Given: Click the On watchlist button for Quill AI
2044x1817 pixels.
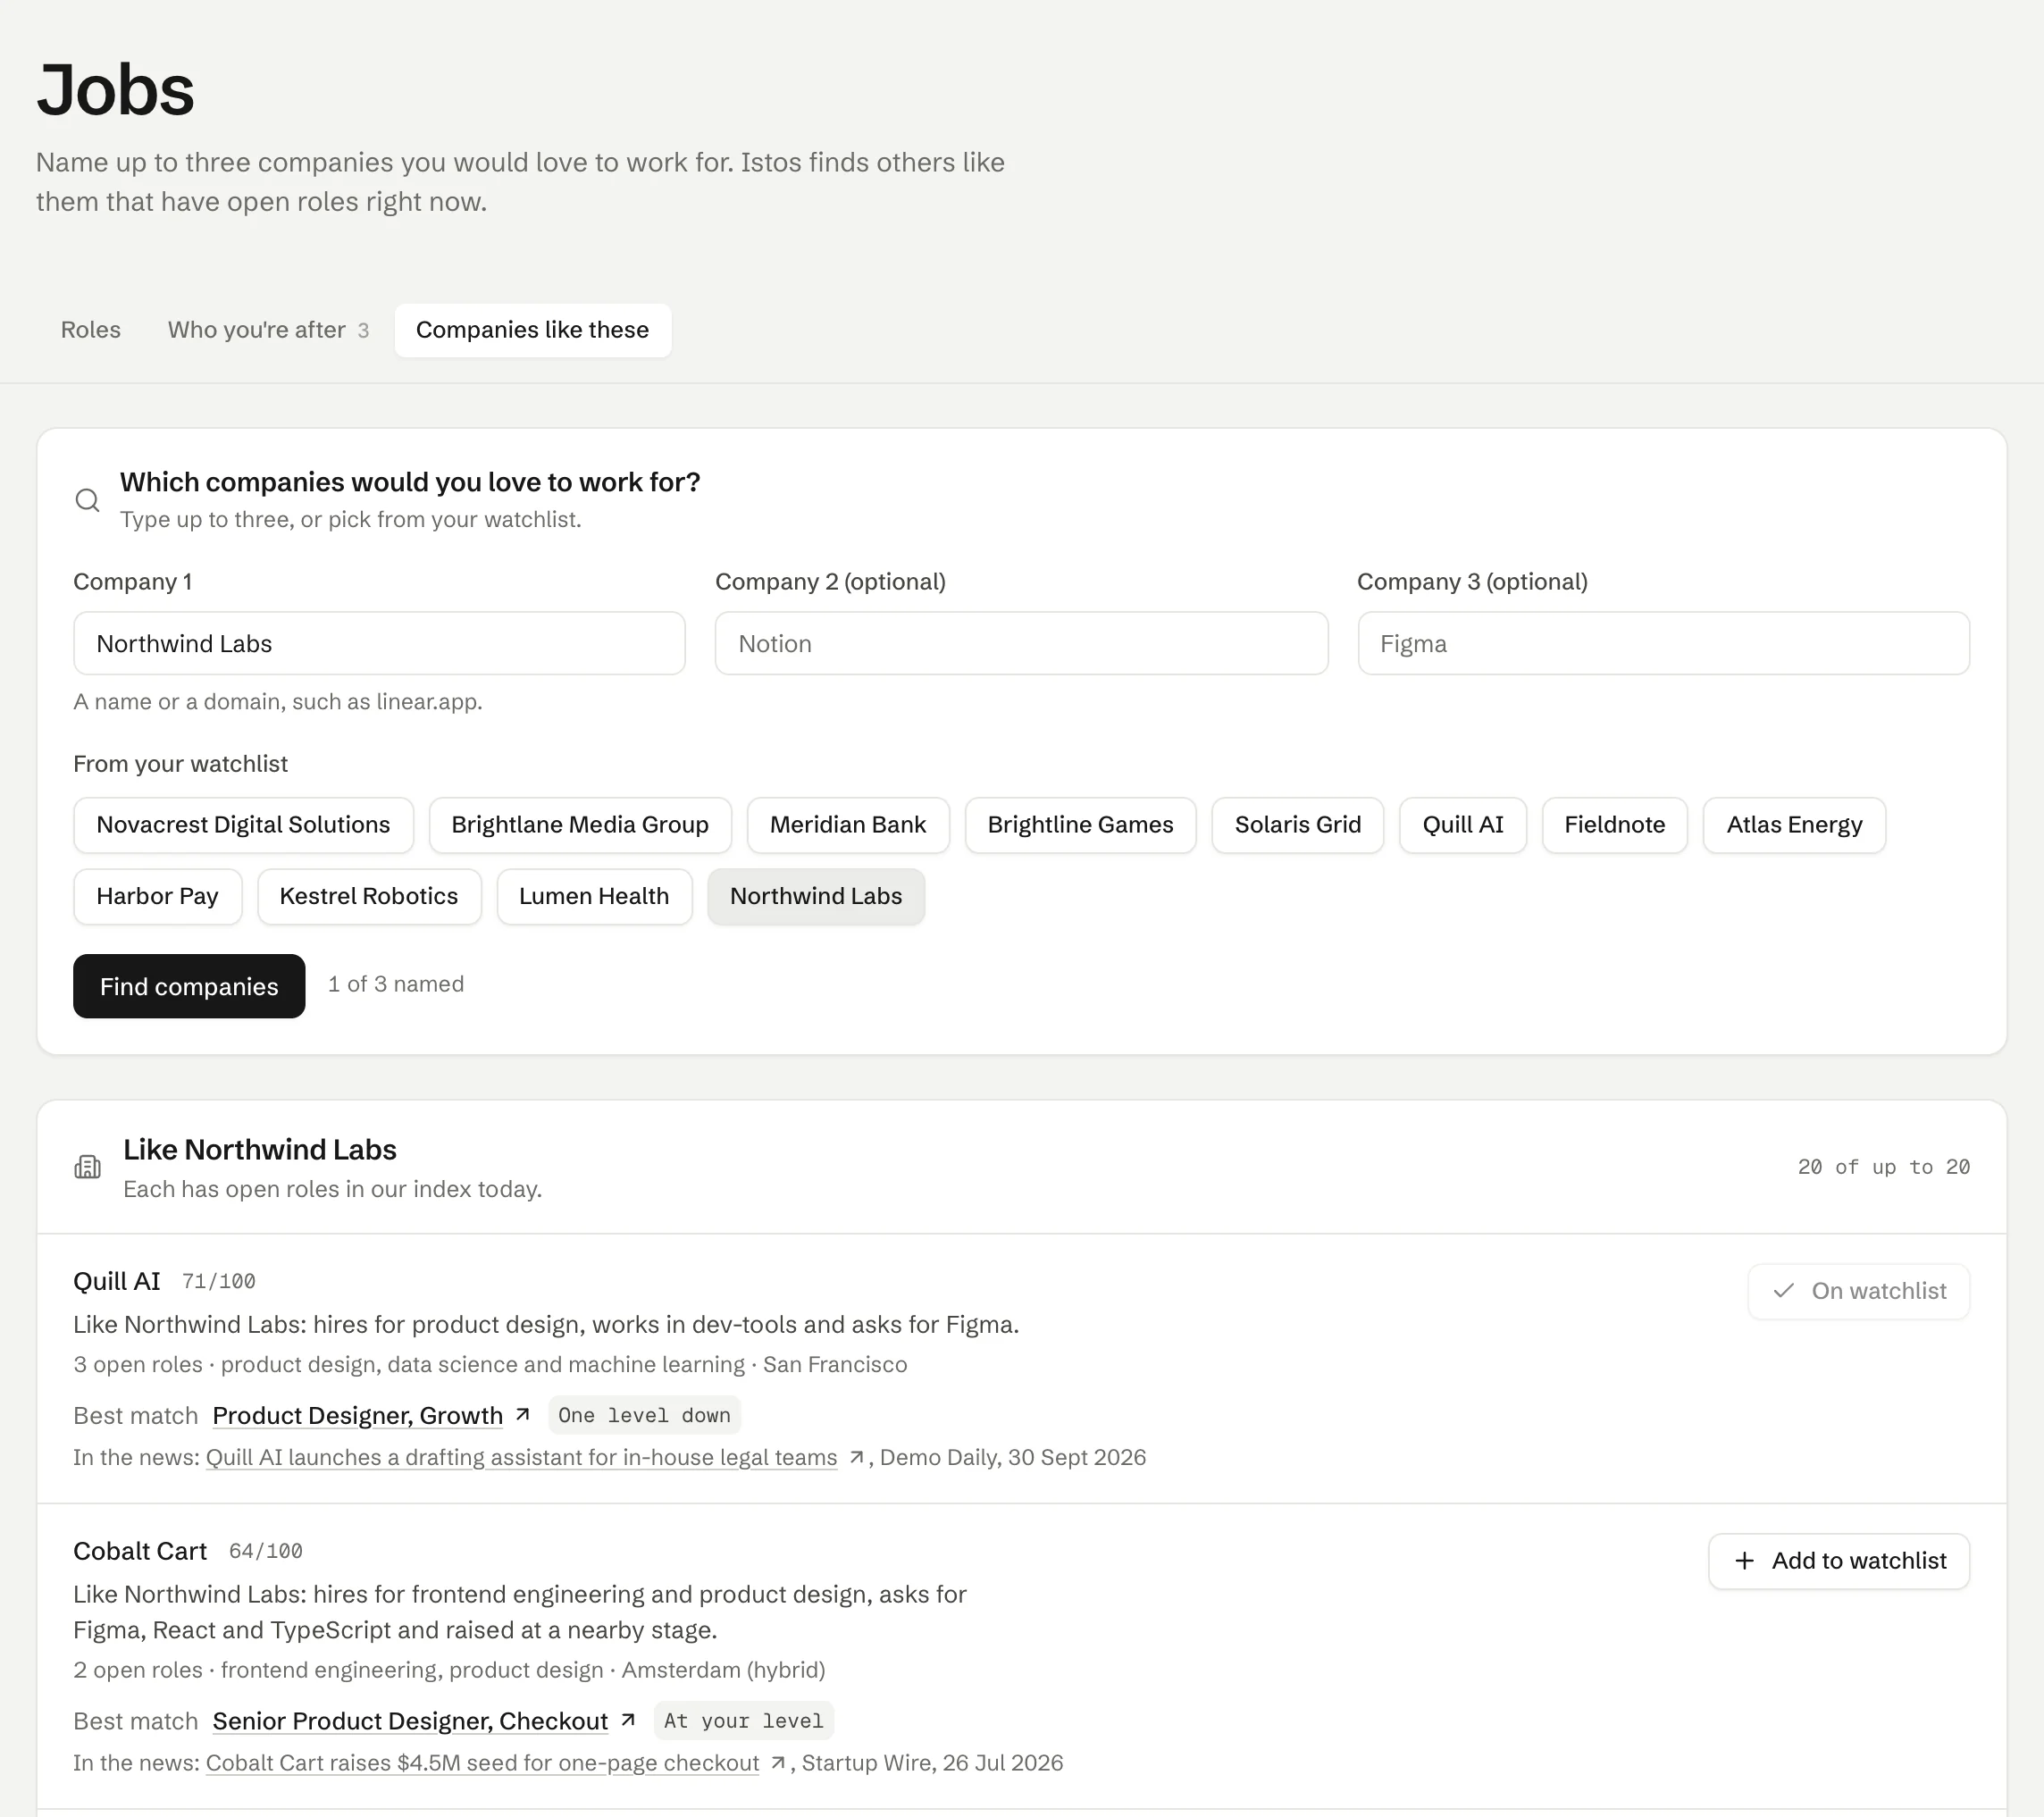Looking at the screenshot, I should coord(1859,1291).
